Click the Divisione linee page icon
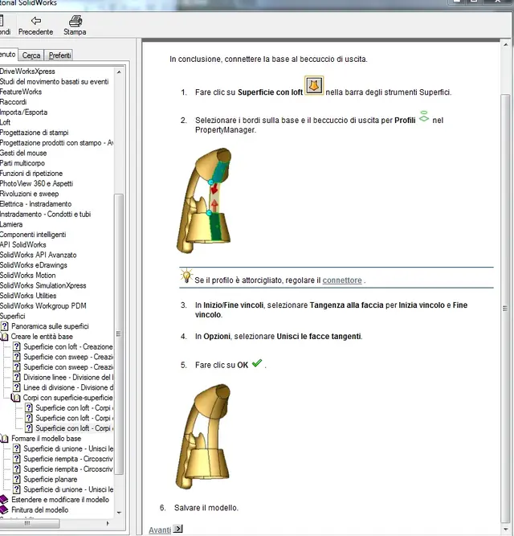 coord(16,378)
